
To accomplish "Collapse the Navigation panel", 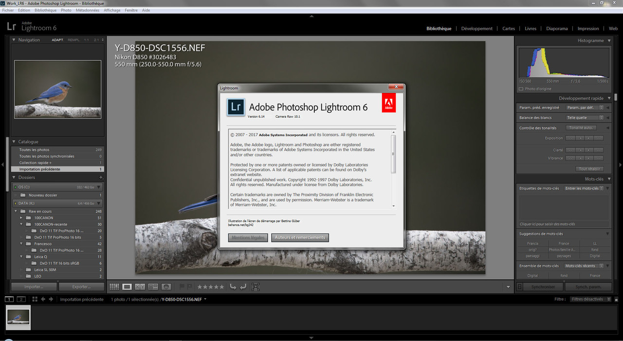I will (x=14, y=40).
